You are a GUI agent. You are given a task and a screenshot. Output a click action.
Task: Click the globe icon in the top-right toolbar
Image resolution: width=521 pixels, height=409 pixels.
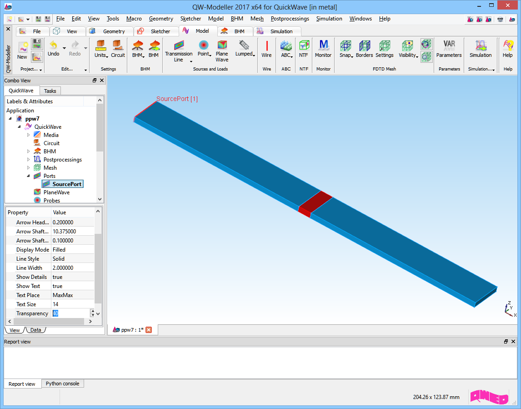tap(500, 19)
